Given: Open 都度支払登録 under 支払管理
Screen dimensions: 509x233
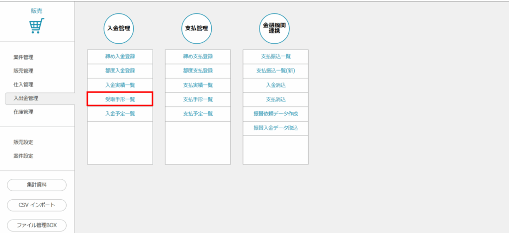Looking at the screenshot, I should point(198,71).
